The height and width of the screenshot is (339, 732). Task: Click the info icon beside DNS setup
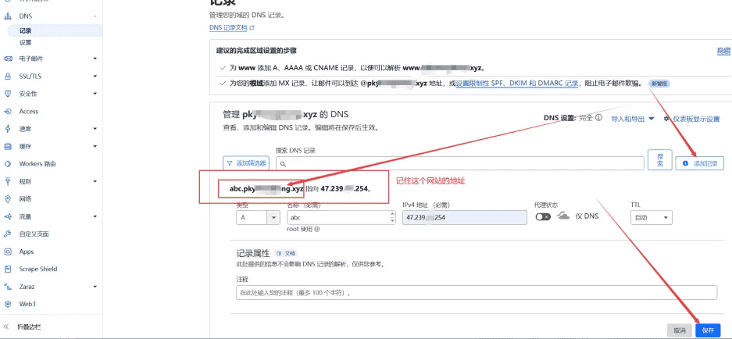click(598, 118)
